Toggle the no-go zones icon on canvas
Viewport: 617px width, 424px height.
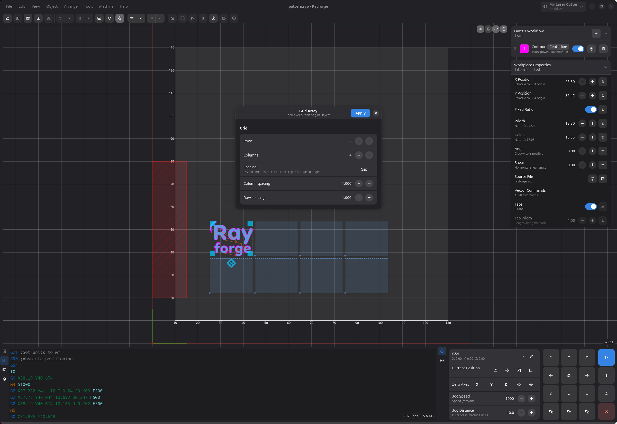pyautogui.click(x=503, y=29)
